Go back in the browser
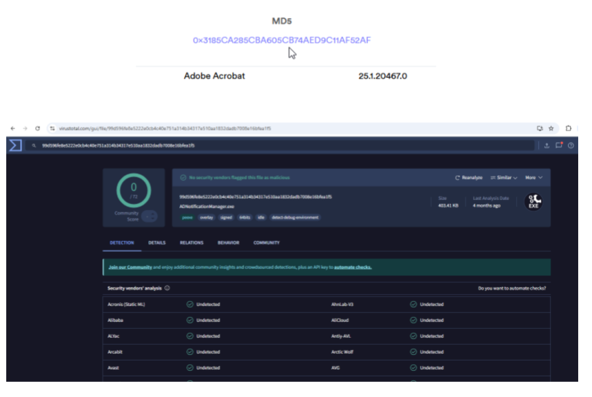Screen dimensions: 592x397 (x=13, y=128)
